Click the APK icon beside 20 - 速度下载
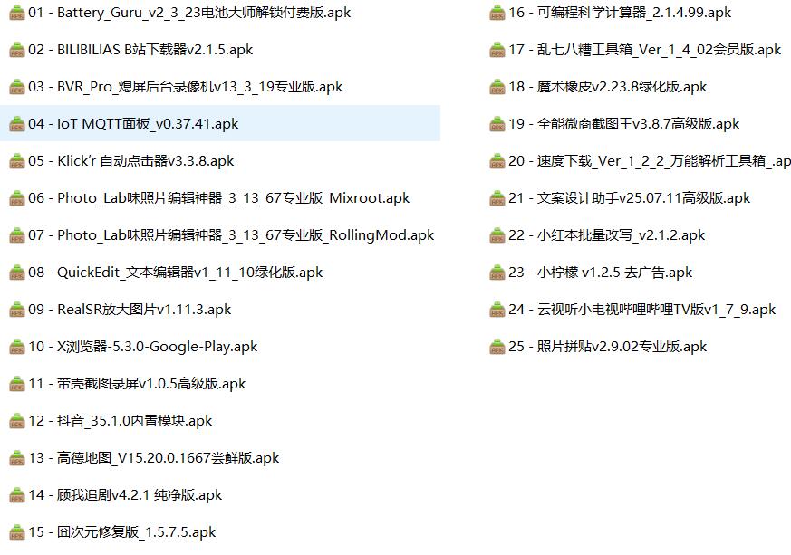Viewport: 791px width, 555px height. (x=497, y=161)
